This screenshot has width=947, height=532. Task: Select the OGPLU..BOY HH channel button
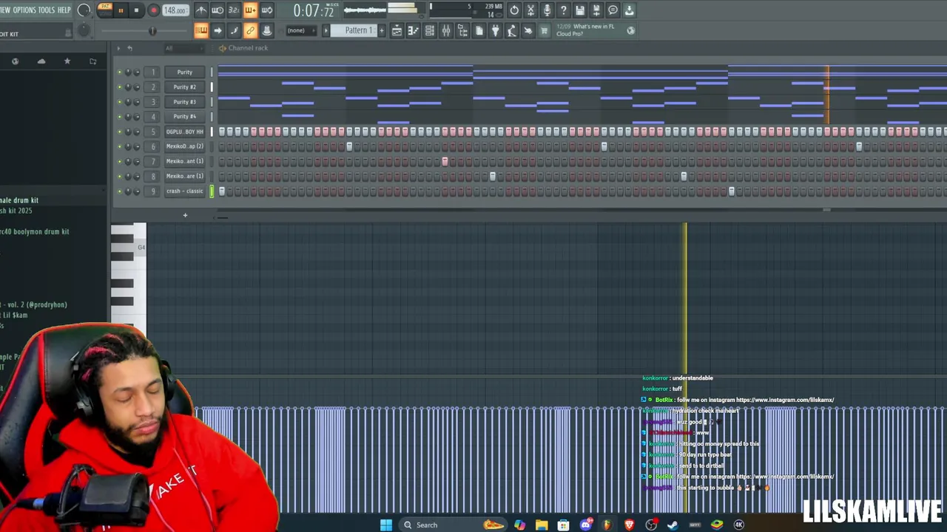[184, 132]
